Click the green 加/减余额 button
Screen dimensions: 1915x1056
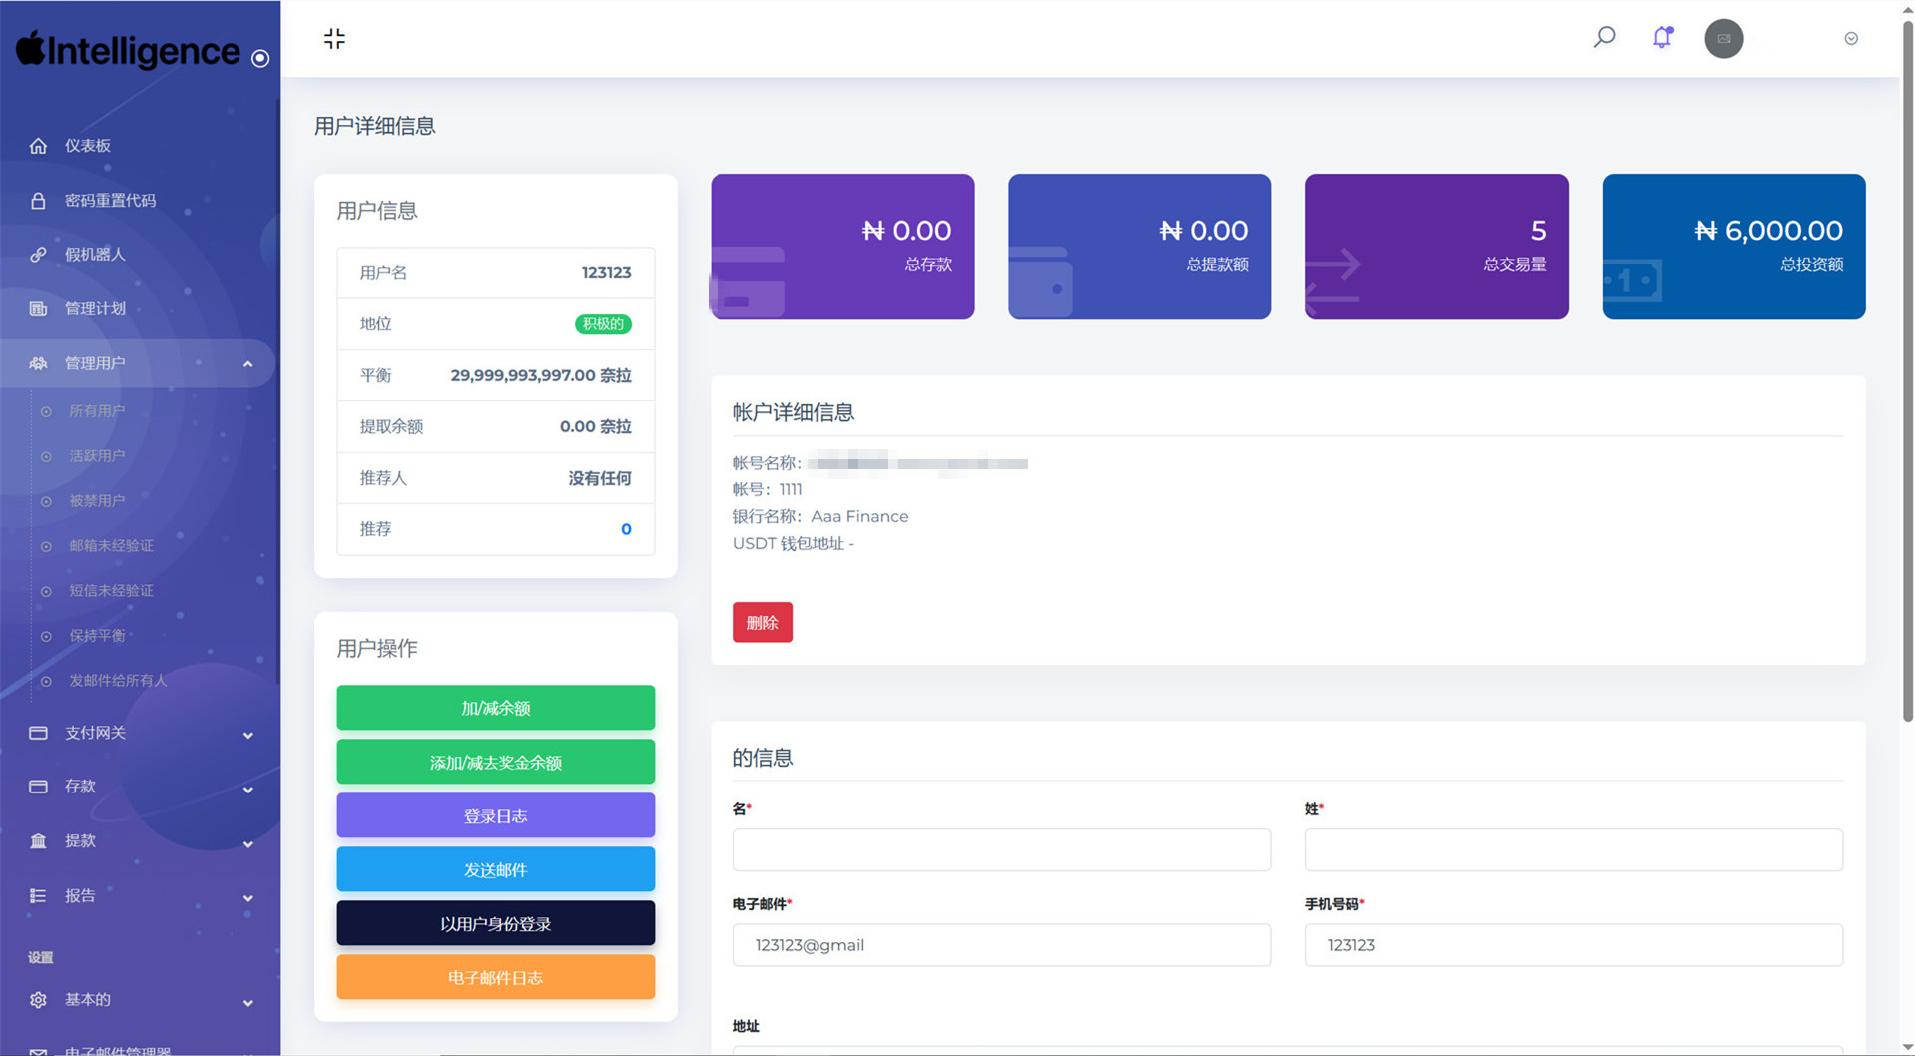coord(495,708)
